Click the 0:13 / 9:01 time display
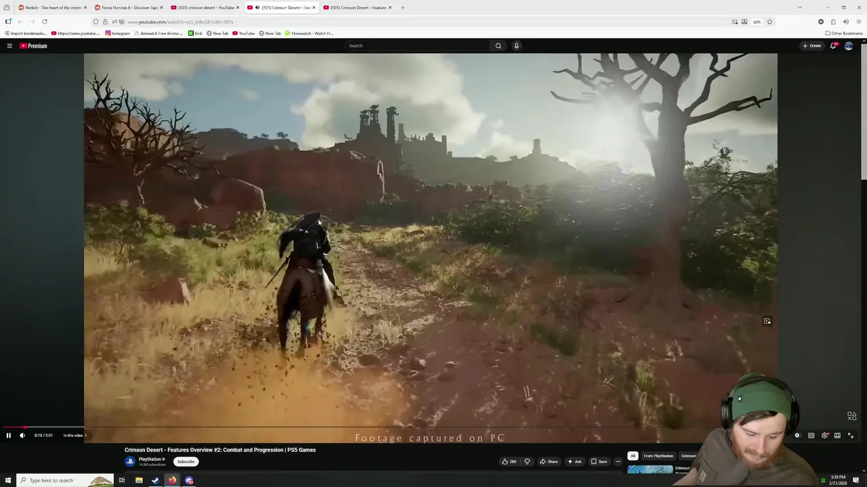Image resolution: width=867 pixels, height=487 pixels. pos(43,436)
